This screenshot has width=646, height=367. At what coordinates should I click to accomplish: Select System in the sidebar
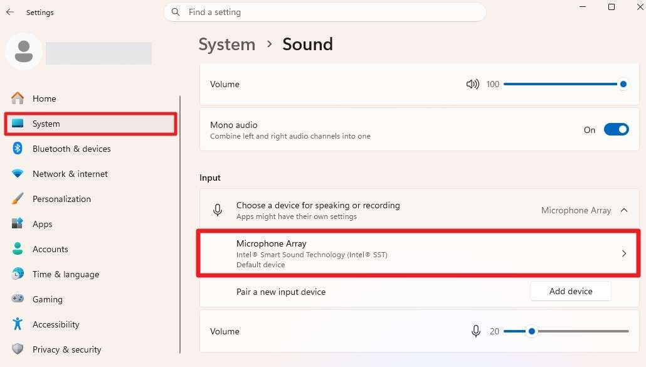point(91,124)
